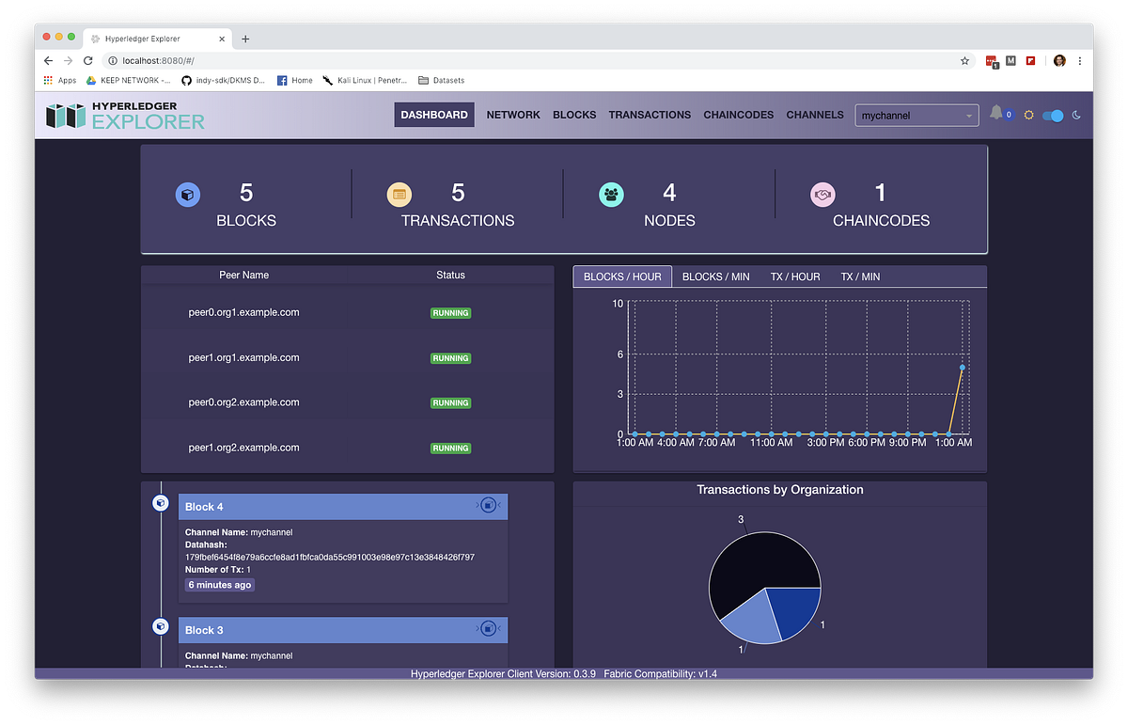Switch to the TRANSACTIONS navigation tab
Screen dimensions: 1128x725
coord(650,115)
